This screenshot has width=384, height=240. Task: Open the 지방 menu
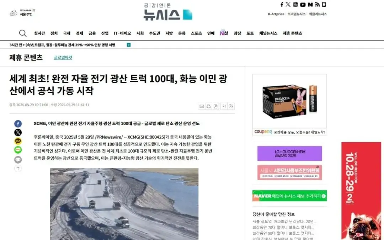pos(169,33)
